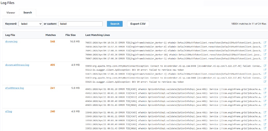268x131 pixels.
Task: Open external link icon for line 33951
Action: tap(265, 125)
